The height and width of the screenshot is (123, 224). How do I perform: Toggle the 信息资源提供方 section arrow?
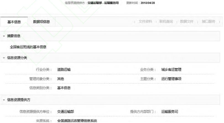(4, 100)
